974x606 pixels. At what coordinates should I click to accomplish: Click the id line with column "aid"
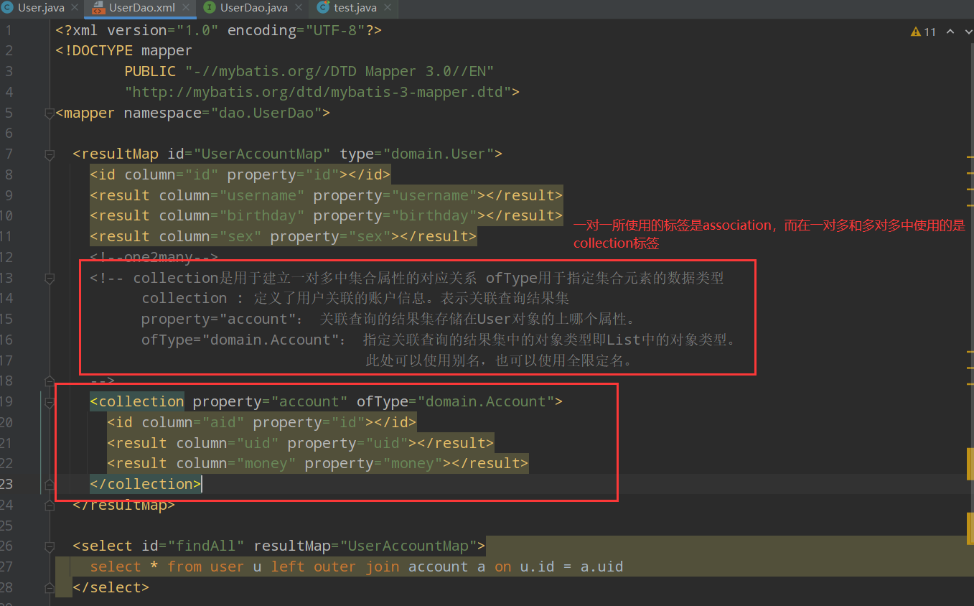(261, 422)
